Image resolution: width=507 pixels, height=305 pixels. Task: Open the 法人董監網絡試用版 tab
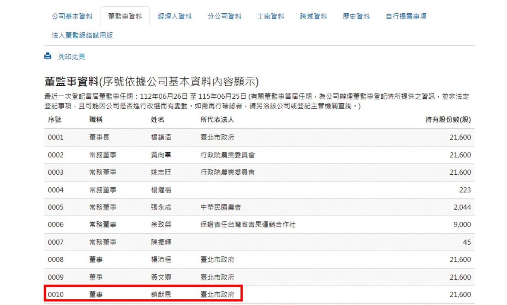82,35
